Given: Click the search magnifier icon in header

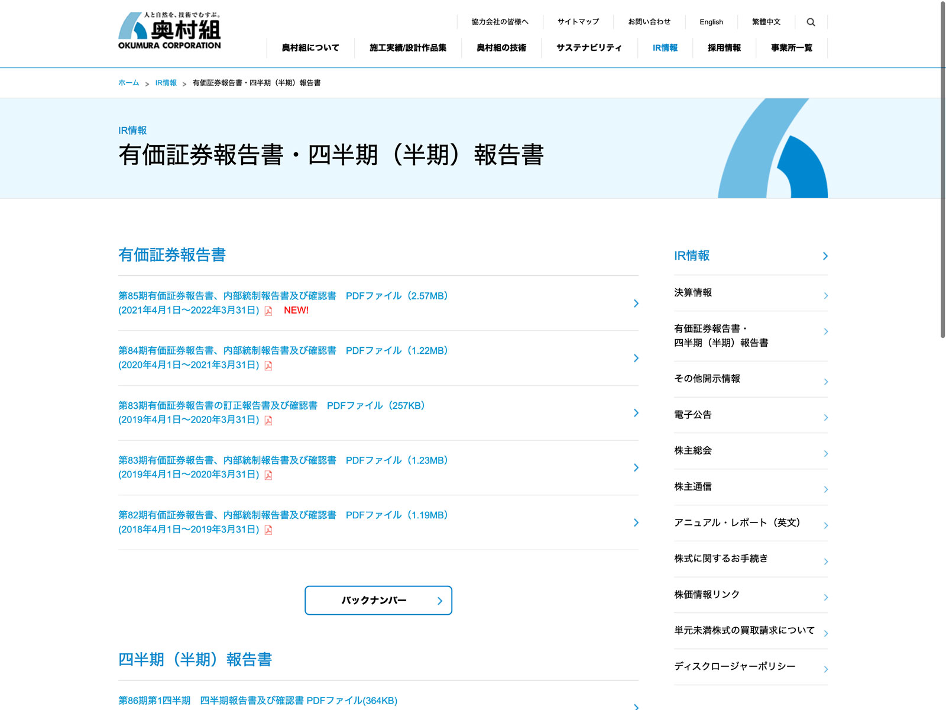Looking at the screenshot, I should [x=811, y=22].
